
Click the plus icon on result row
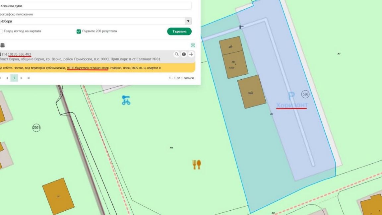[x=191, y=54]
